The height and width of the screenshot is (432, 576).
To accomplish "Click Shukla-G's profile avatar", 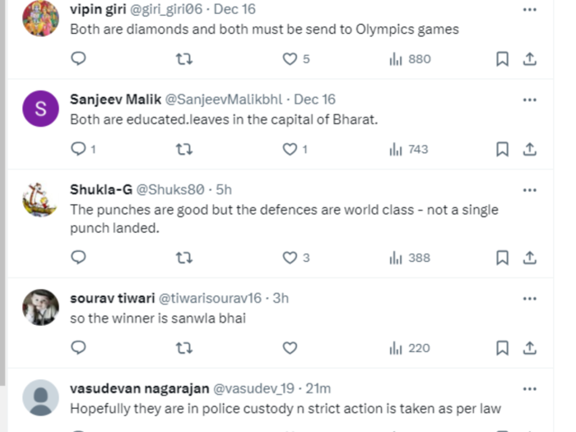I will coord(40,199).
